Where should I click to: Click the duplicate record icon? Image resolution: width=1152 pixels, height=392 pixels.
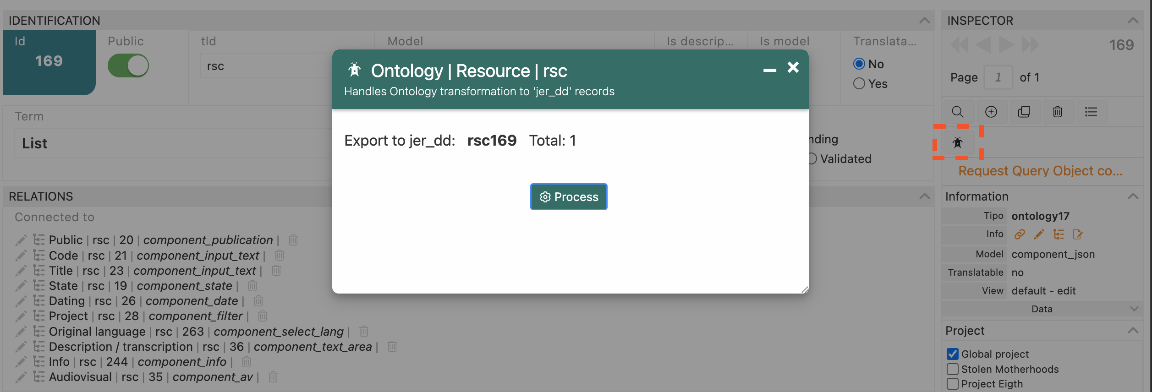(x=1024, y=112)
